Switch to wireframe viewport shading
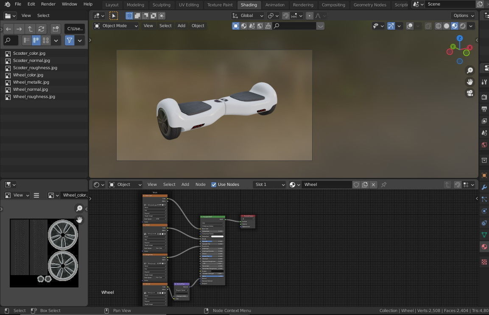Screen dimensions: 489x315 438,26
